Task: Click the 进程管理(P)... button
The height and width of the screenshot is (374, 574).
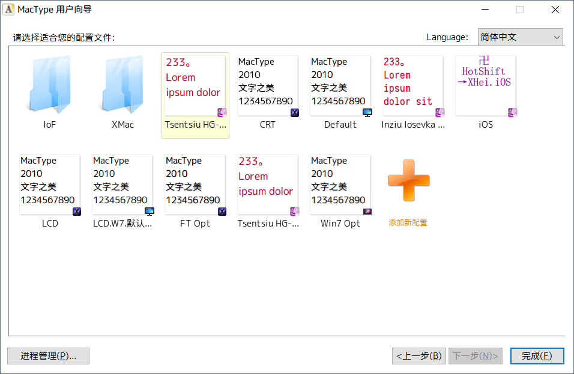Action: (48, 356)
